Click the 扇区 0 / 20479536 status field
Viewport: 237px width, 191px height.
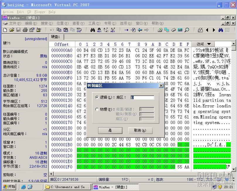point(64,180)
